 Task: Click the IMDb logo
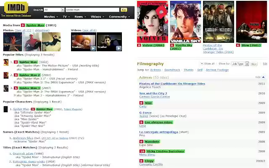(16, 8)
